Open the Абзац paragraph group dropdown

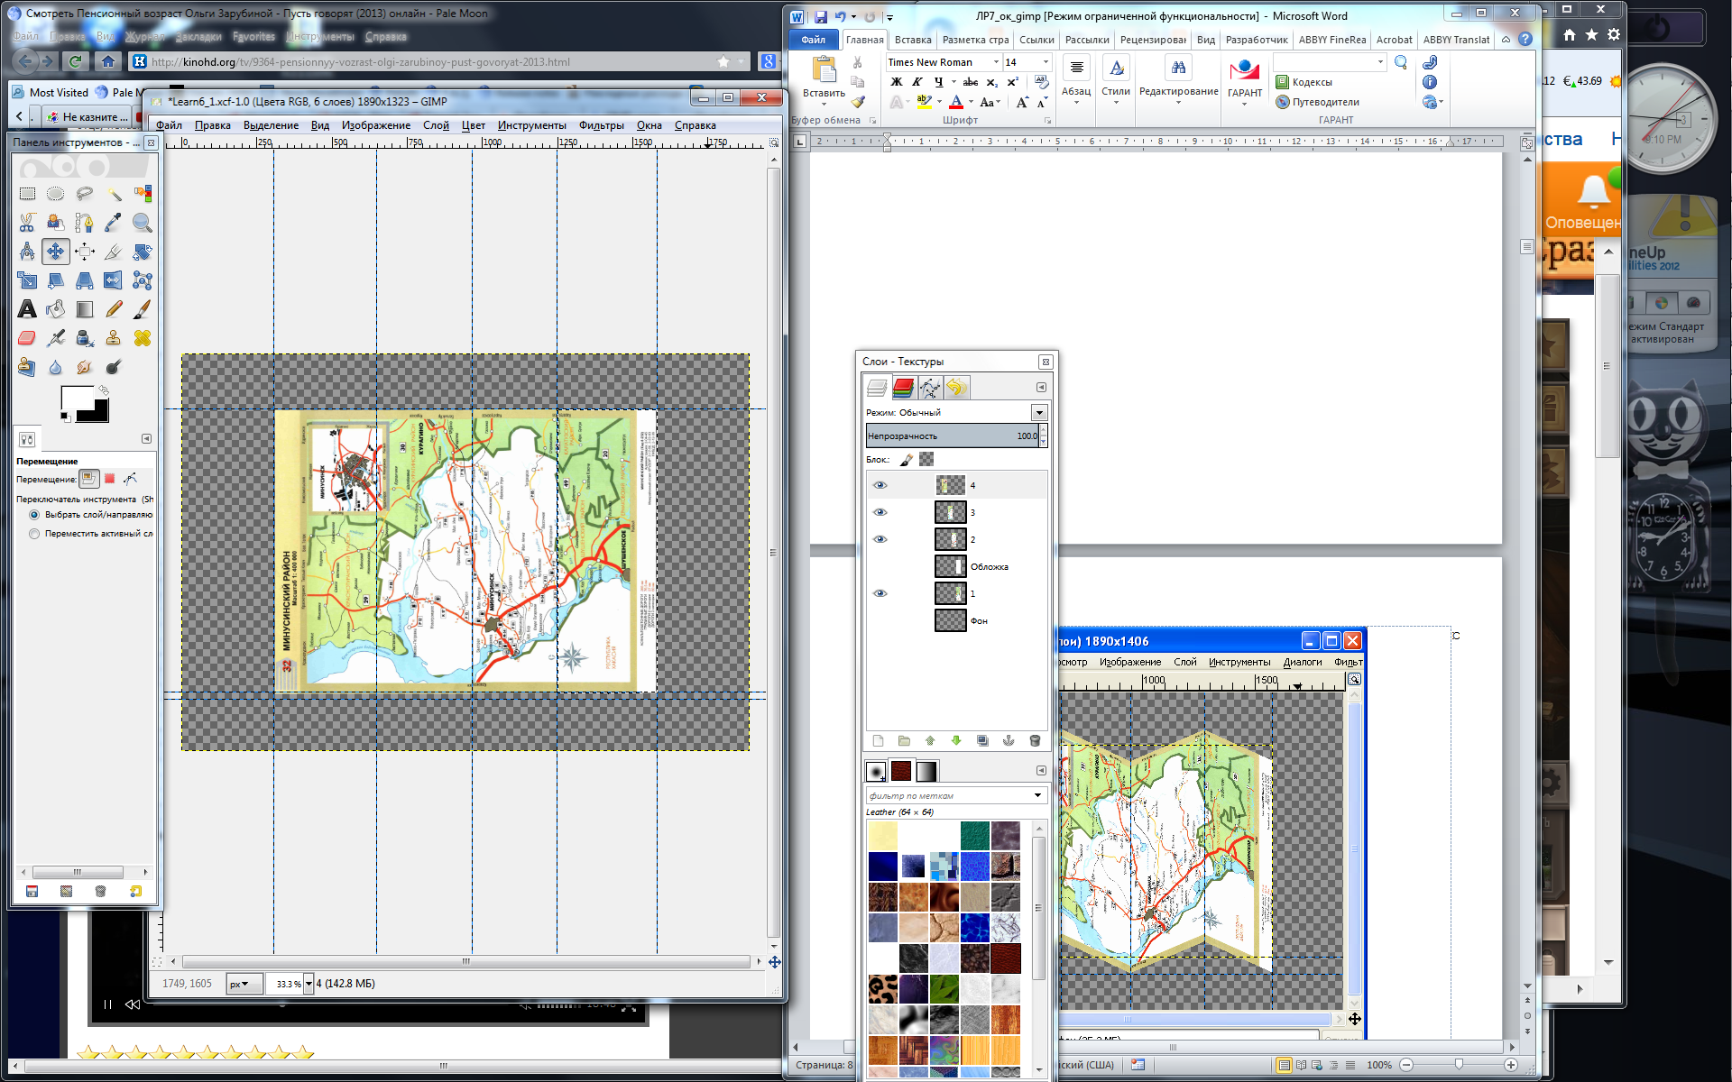(x=1076, y=81)
